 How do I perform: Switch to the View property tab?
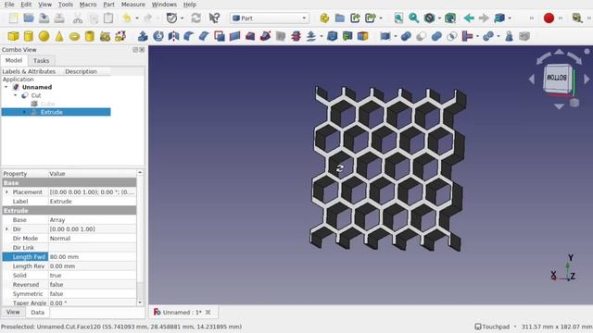13,312
